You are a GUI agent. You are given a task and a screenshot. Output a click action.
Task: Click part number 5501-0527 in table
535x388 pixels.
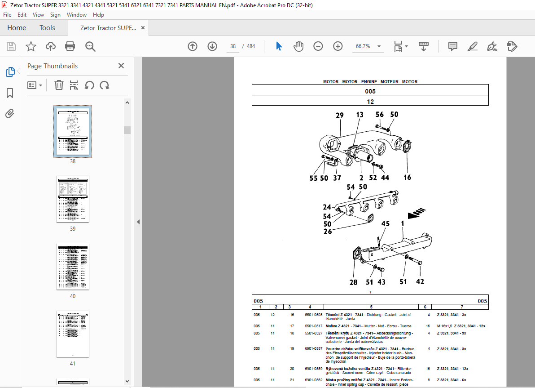314,333
